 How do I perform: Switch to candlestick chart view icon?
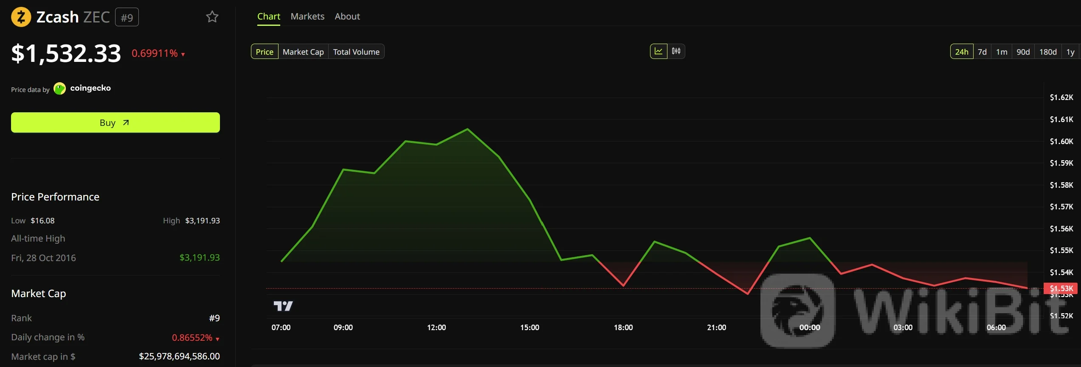(676, 51)
